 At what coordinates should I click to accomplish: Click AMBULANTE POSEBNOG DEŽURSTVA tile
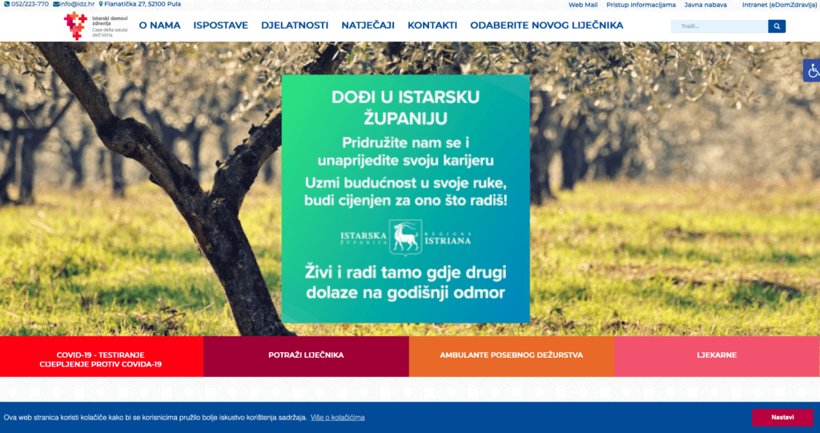(511, 357)
